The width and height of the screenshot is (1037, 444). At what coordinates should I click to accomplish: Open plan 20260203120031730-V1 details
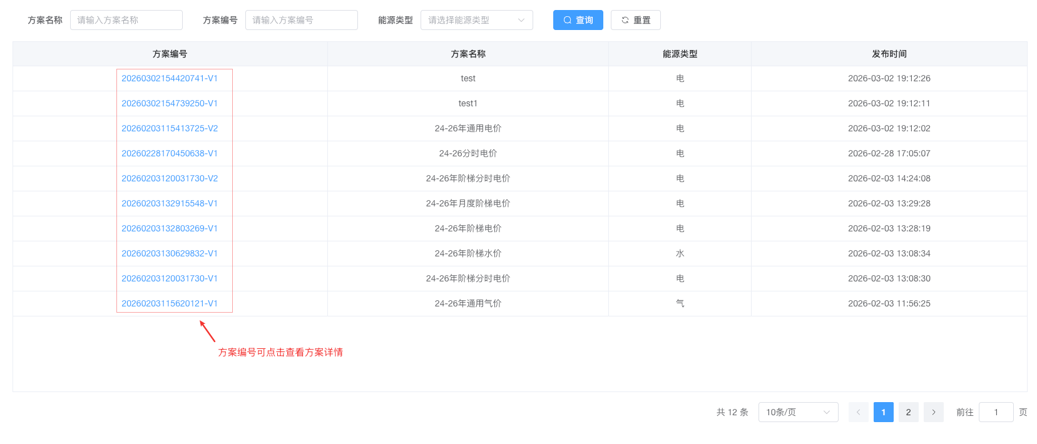(x=170, y=278)
